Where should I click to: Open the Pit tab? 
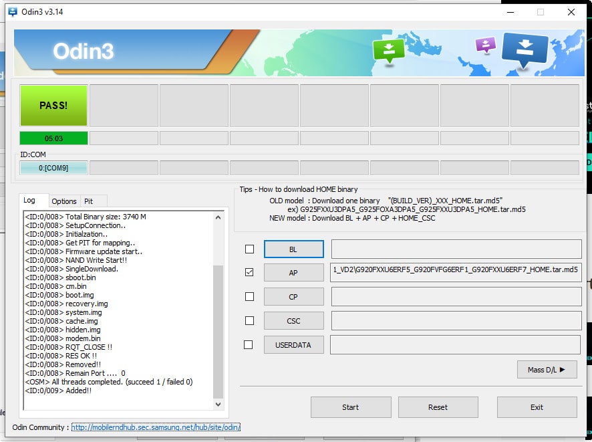89,201
